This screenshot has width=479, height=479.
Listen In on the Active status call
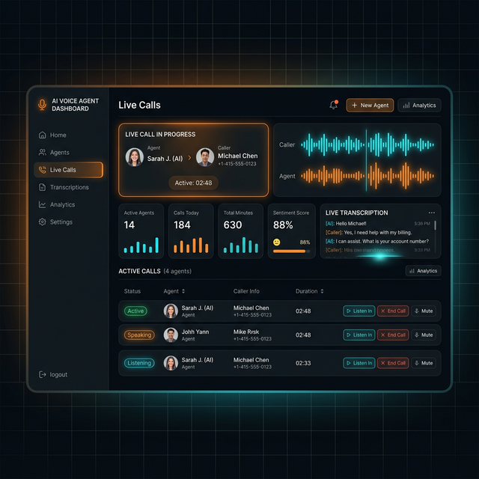pyautogui.click(x=359, y=311)
